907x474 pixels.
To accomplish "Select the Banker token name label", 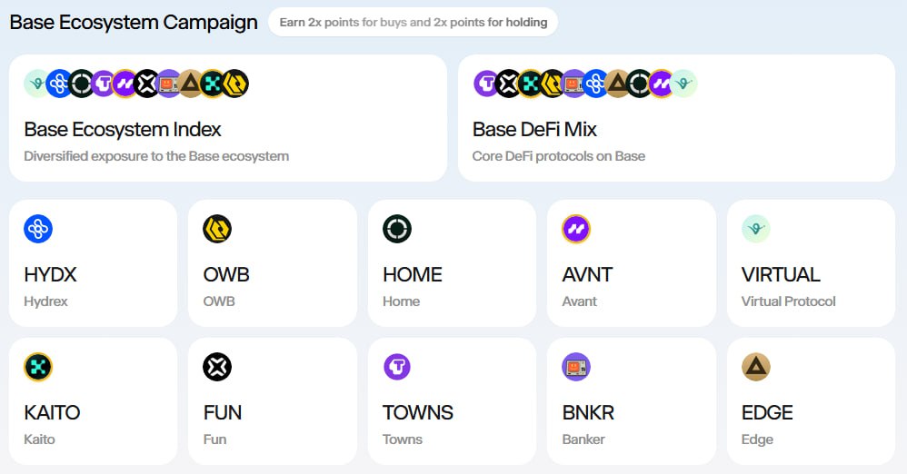I will click(x=583, y=439).
